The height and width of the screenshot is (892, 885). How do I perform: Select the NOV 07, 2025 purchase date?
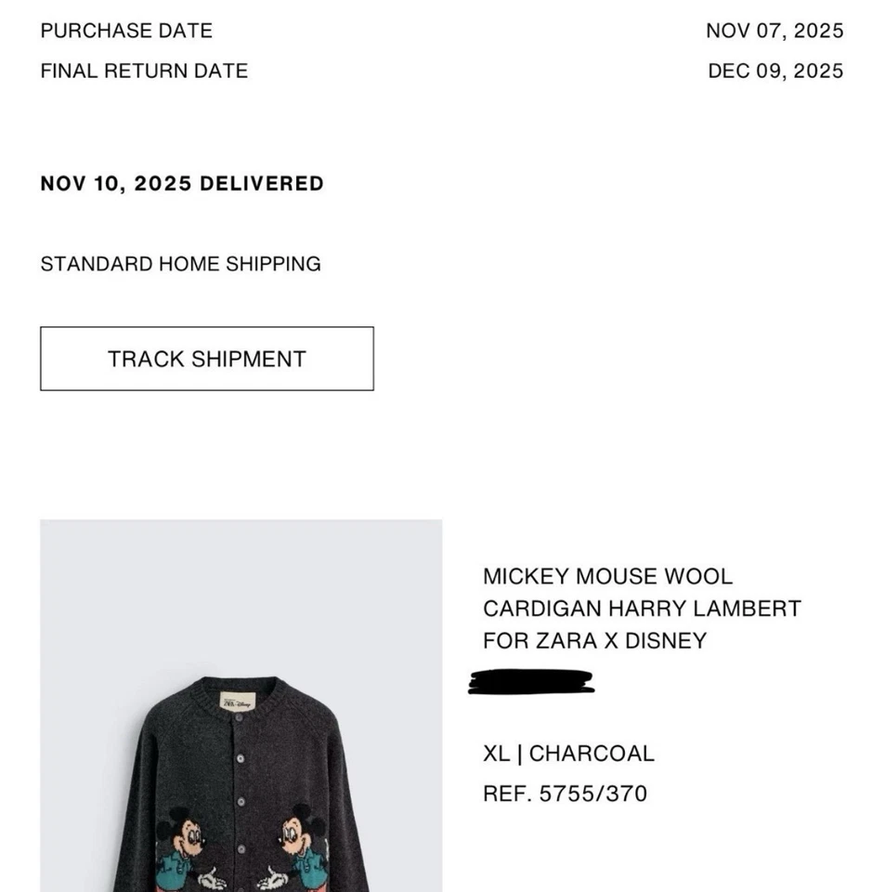(x=775, y=31)
